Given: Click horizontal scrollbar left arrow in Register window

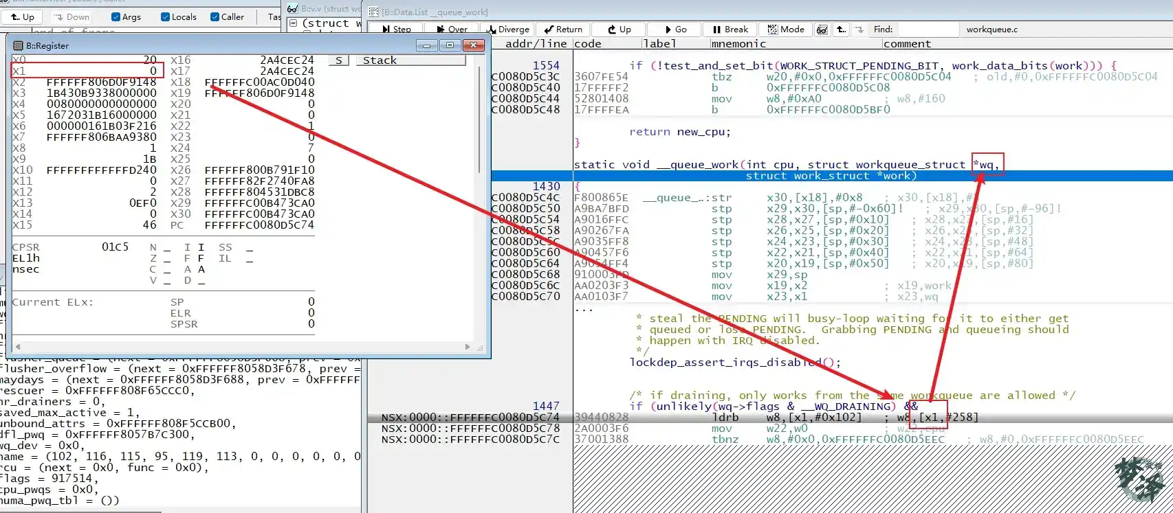Looking at the screenshot, I should tap(17, 347).
